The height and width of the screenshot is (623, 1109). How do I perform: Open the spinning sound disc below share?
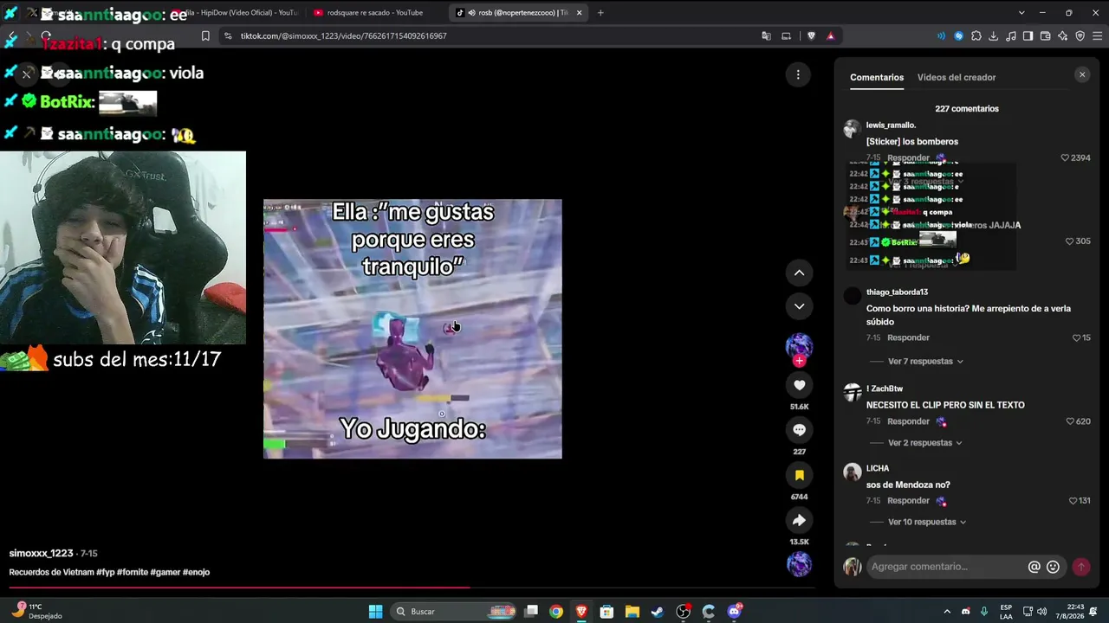(x=799, y=564)
